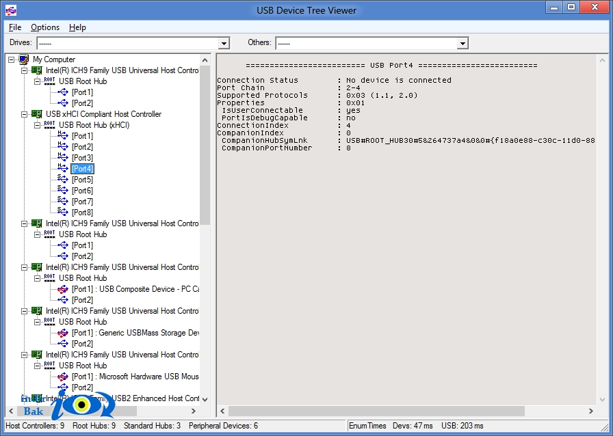Viewport: 613px width, 436px height.
Task: Click the high-speed port icon beside xHCI Port3
Action: [62, 157]
